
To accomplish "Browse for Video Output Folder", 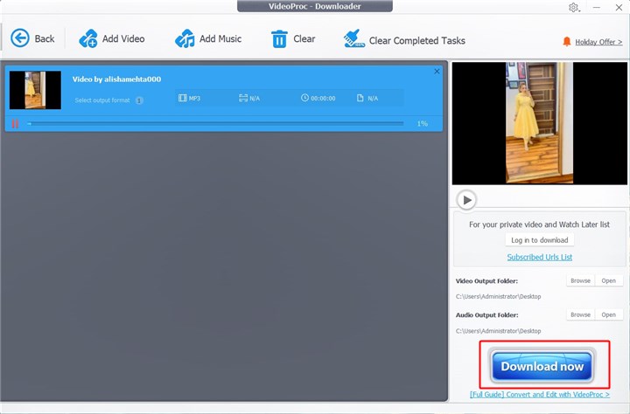I will point(580,281).
